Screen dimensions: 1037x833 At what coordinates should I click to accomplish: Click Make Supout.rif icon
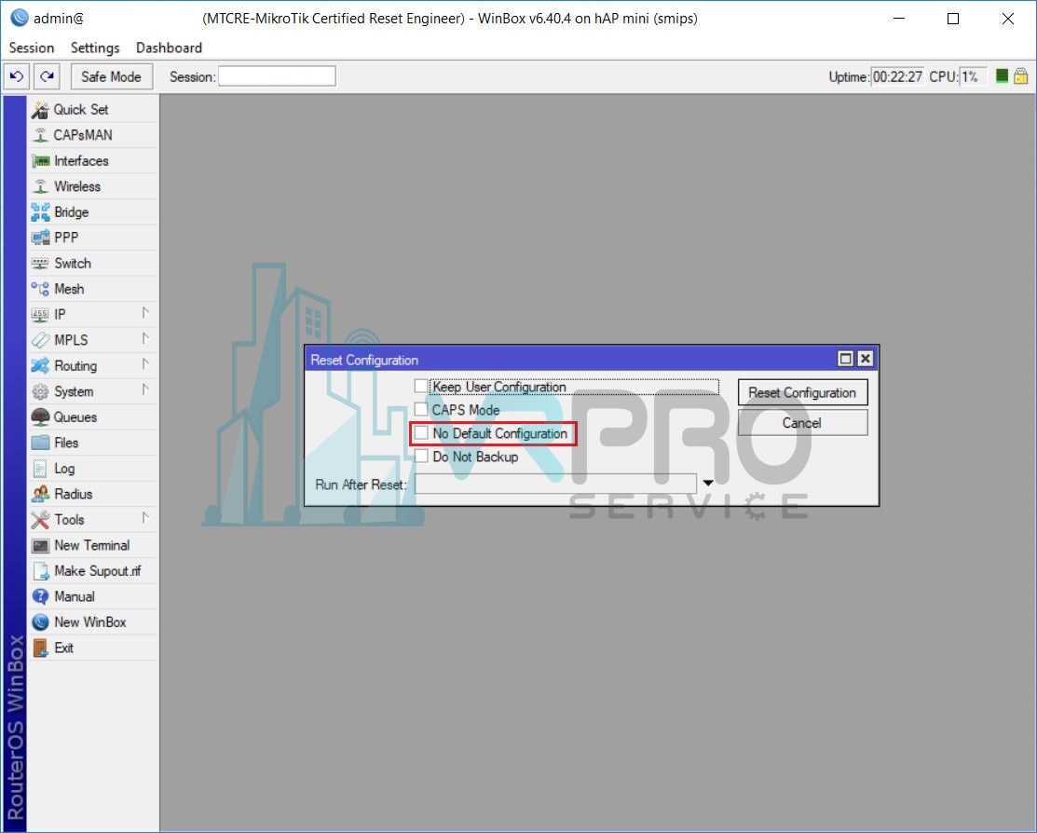pos(40,571)
